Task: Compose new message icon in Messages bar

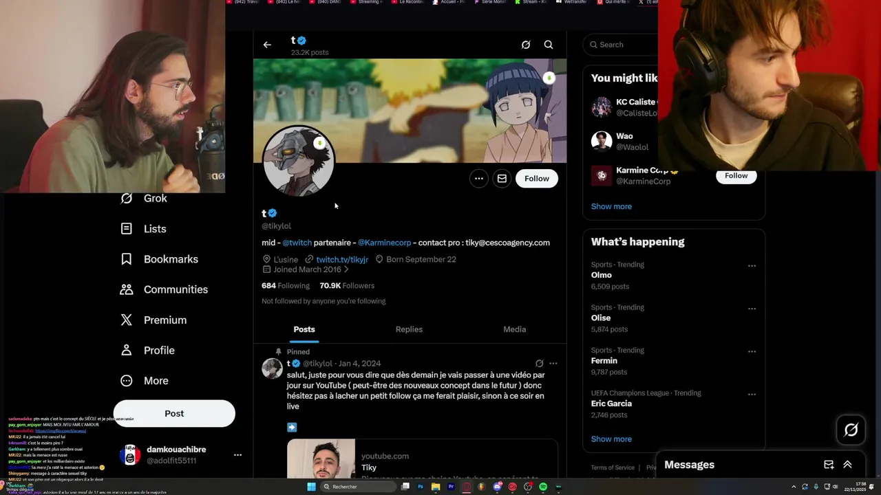Action: pyautogui.click(x=829, y=465)
